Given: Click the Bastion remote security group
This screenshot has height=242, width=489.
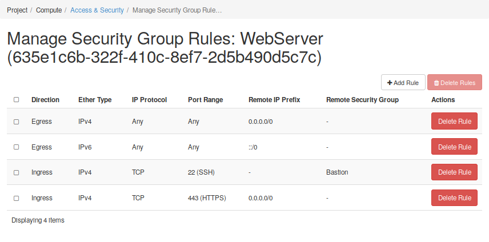Looking at the screenshot, I should pyautogui.click(x=337, y=172).
